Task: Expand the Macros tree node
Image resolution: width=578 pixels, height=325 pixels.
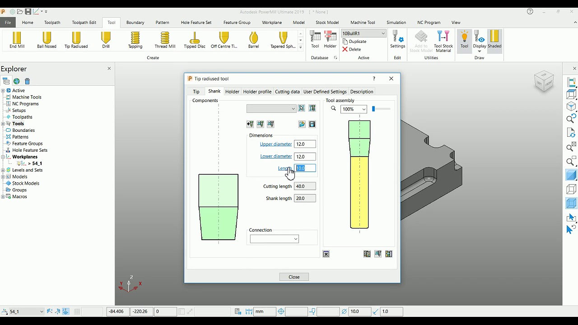Action: click(3, 197)
